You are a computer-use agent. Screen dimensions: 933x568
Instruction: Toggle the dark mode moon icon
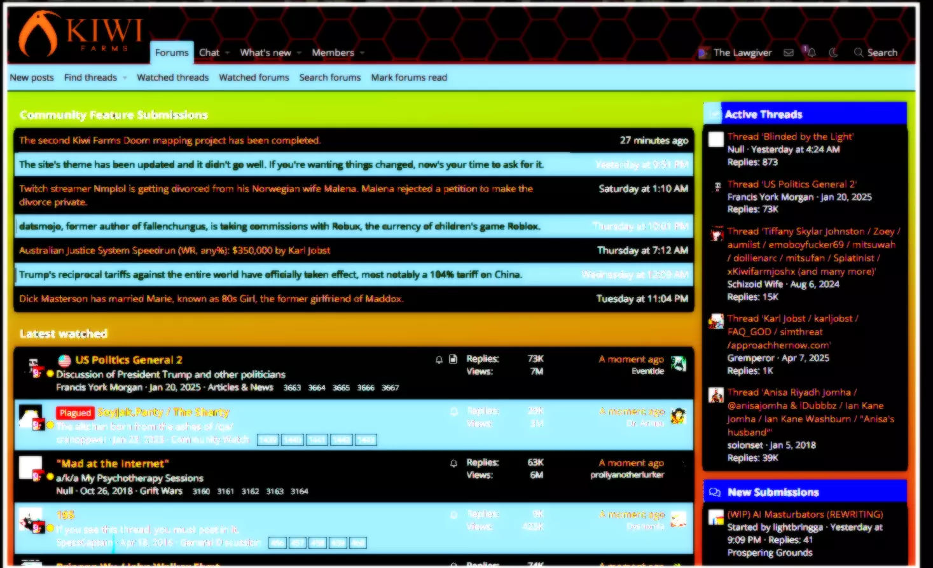click(x=833, y=53)
